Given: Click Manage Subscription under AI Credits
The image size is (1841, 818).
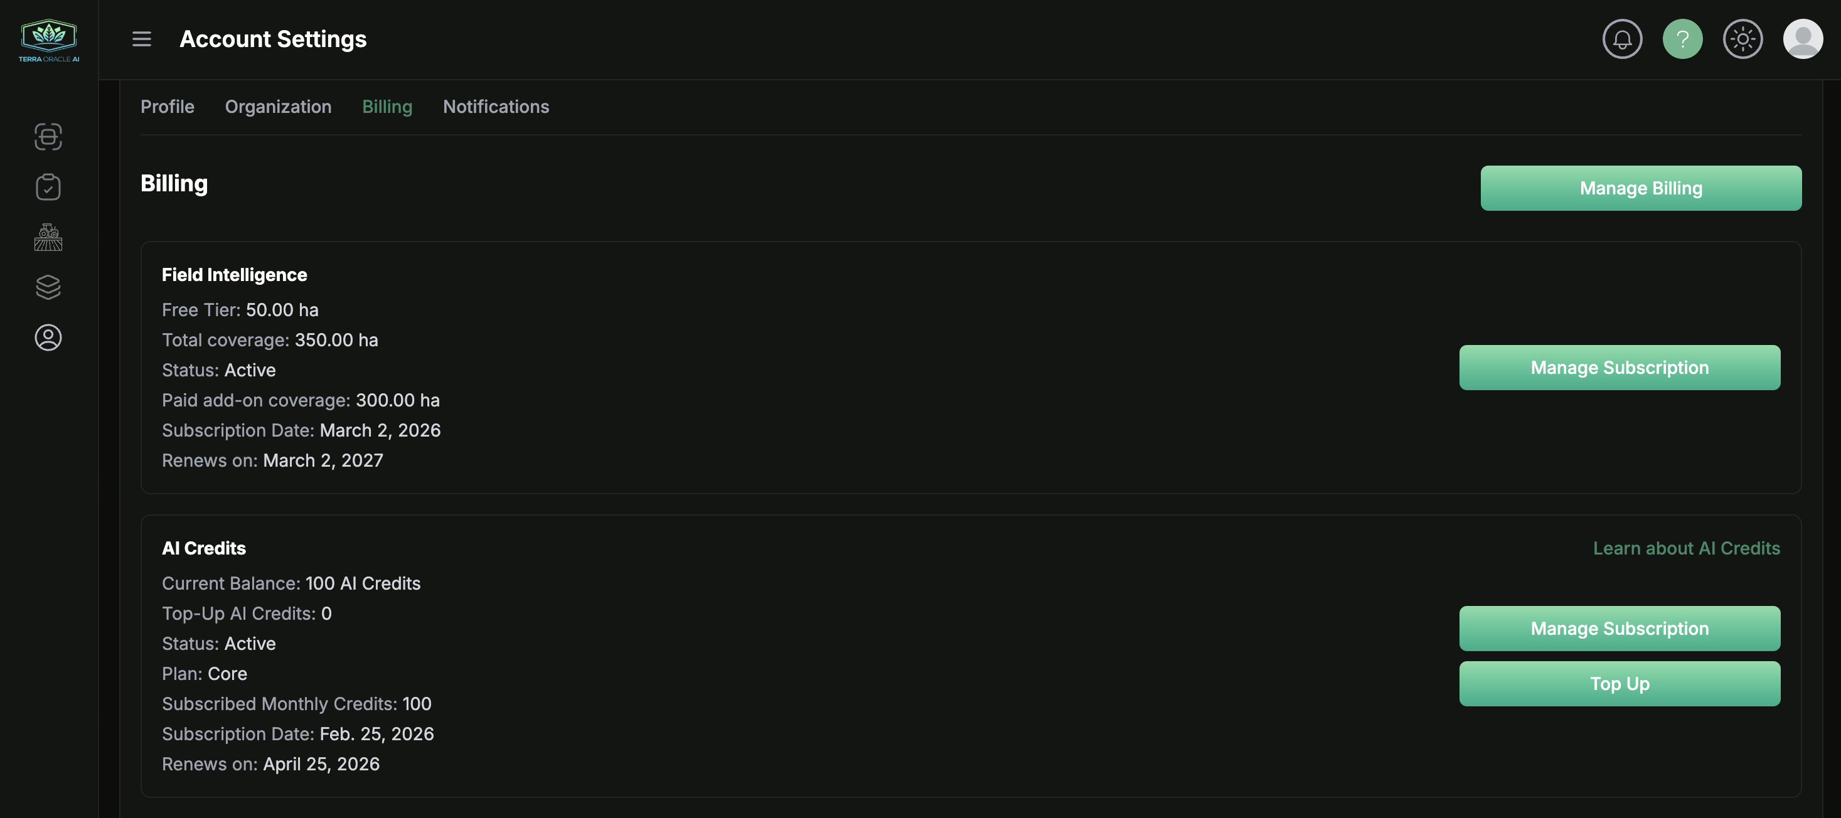Looking at the screenshot, I should coord(1619,628).
